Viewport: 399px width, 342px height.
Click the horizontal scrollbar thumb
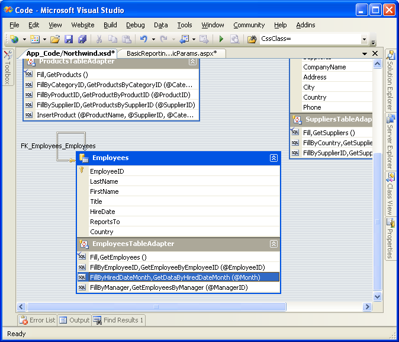point(157,306)
